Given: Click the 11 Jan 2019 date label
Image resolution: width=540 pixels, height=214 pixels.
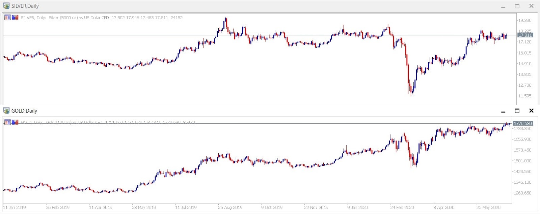Looking at the screenshot, I should [x=15, y=208].
